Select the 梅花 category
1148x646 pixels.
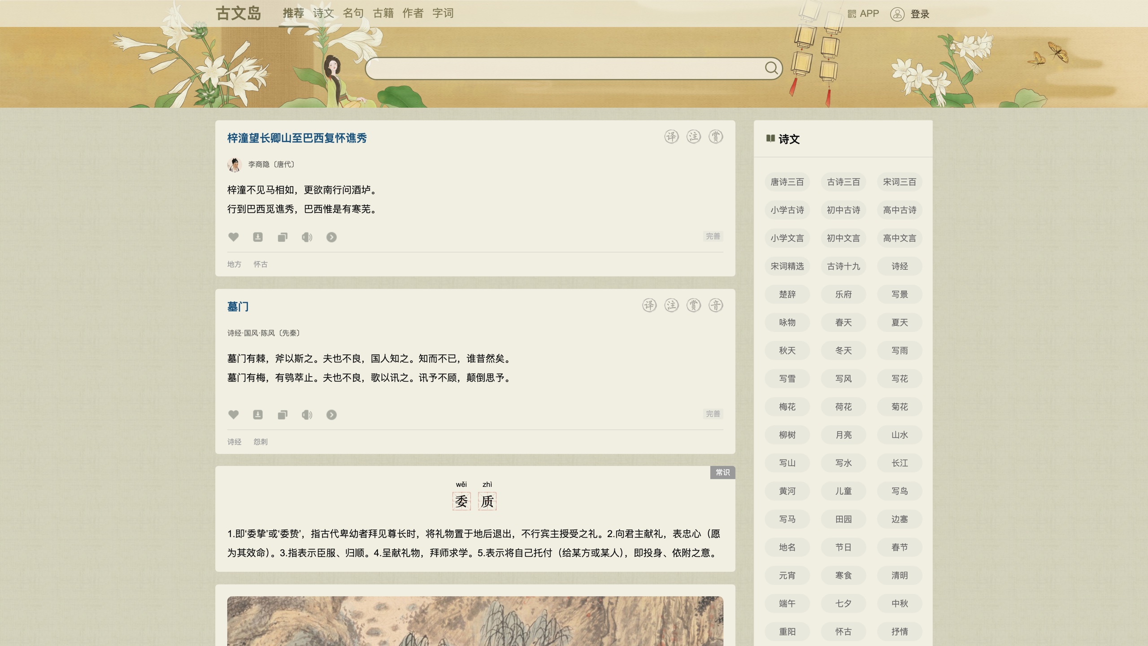click(x=787, y=407)
